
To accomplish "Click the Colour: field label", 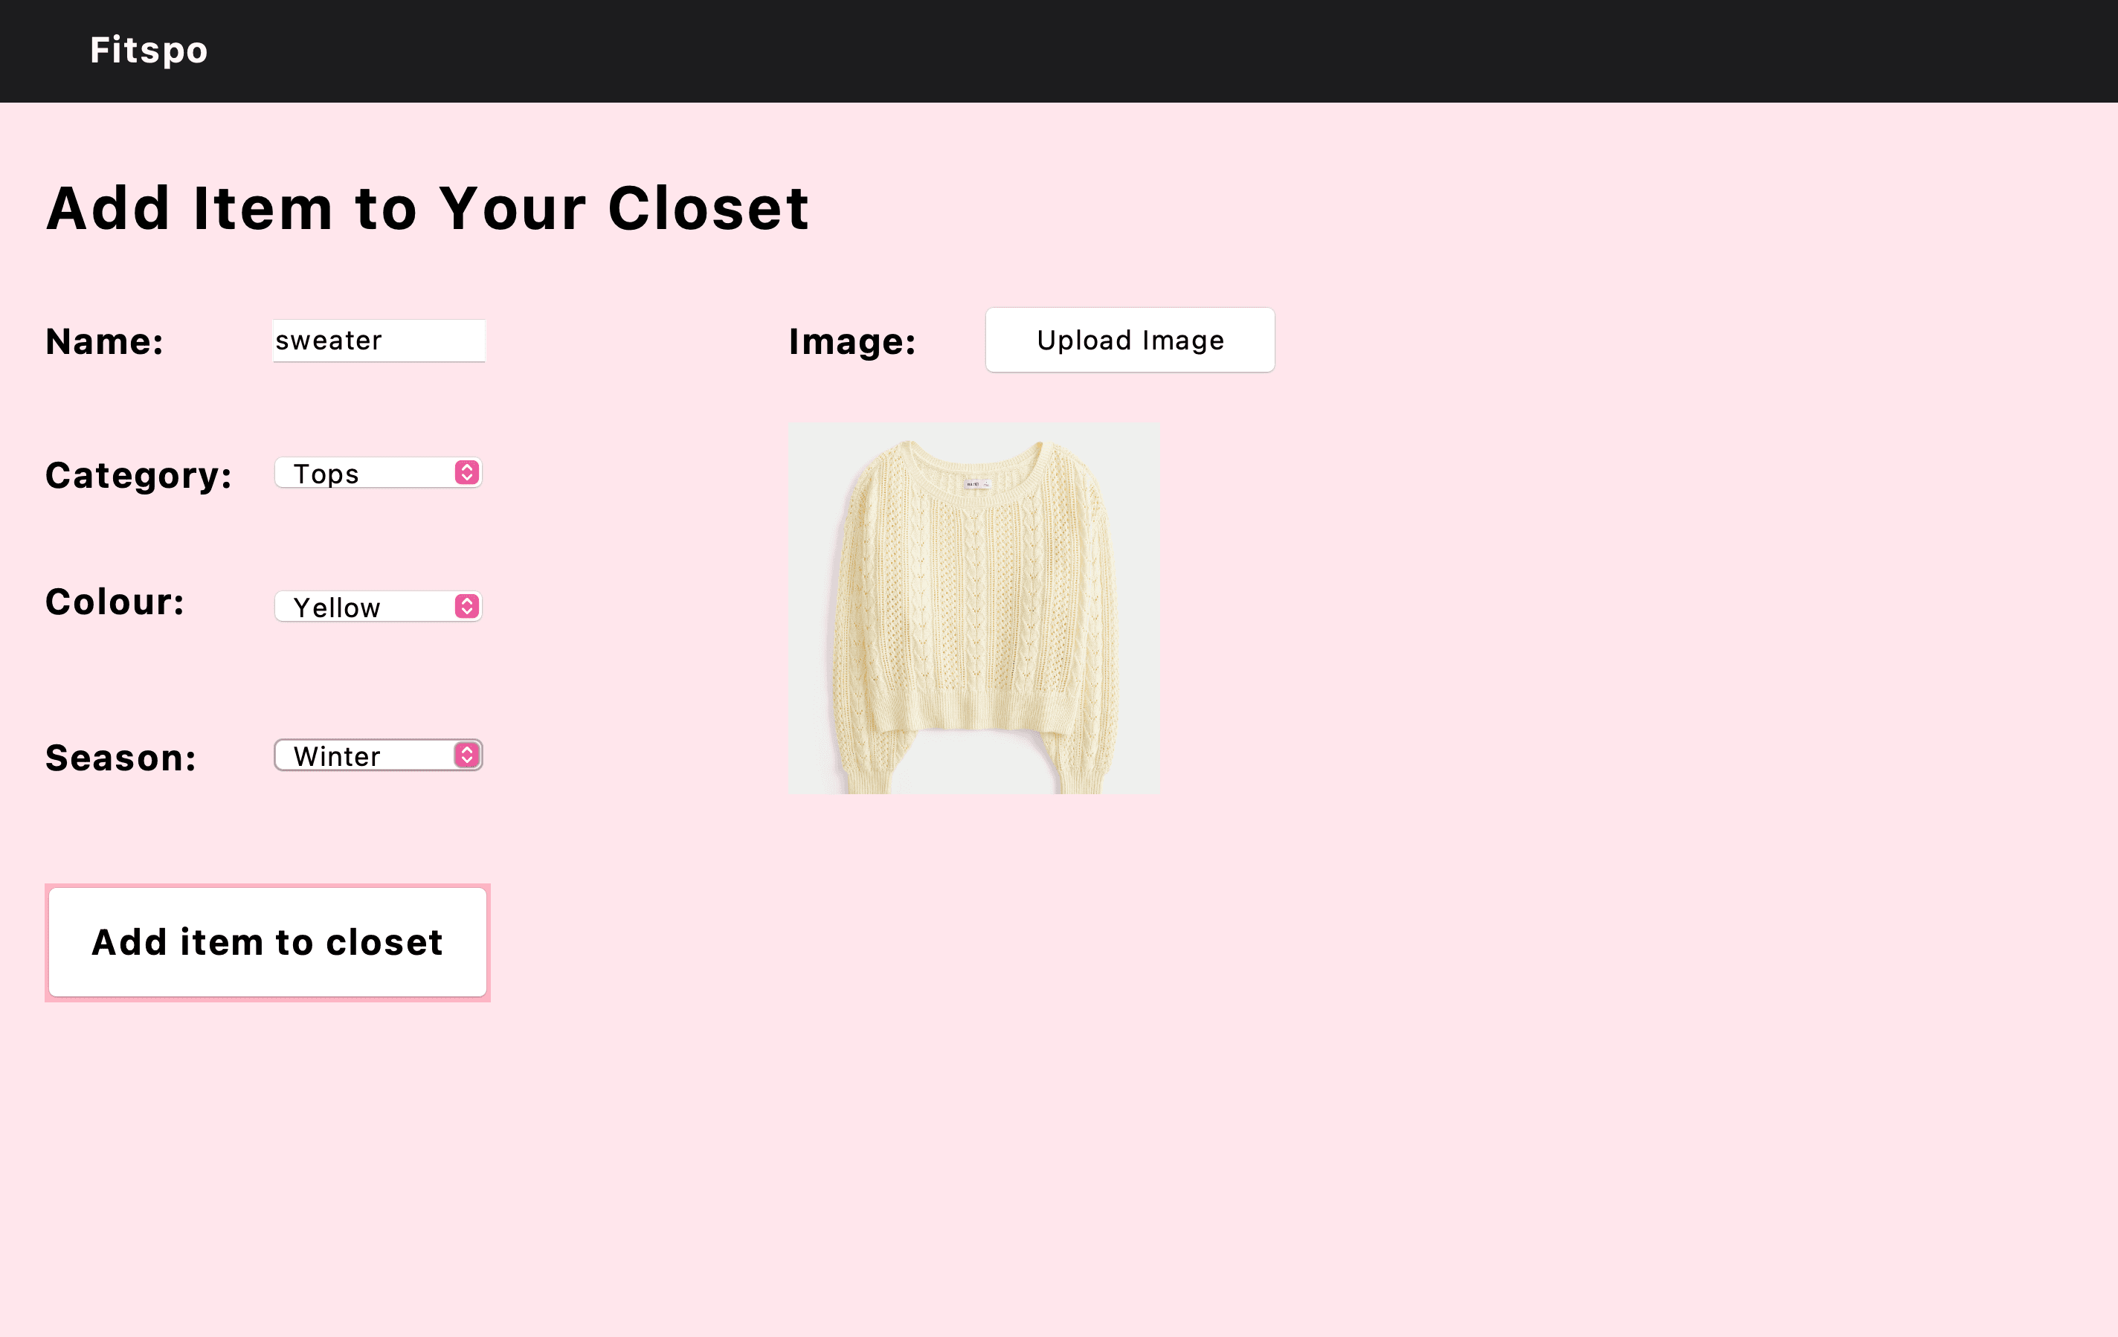I will (x=115, y=602).
